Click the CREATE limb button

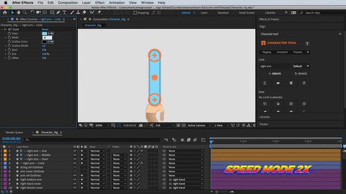[x=275, y=74]
